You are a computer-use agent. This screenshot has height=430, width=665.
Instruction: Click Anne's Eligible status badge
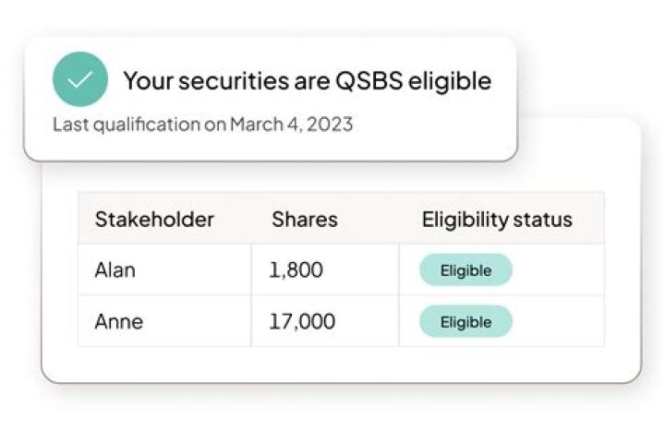point(465,322)
